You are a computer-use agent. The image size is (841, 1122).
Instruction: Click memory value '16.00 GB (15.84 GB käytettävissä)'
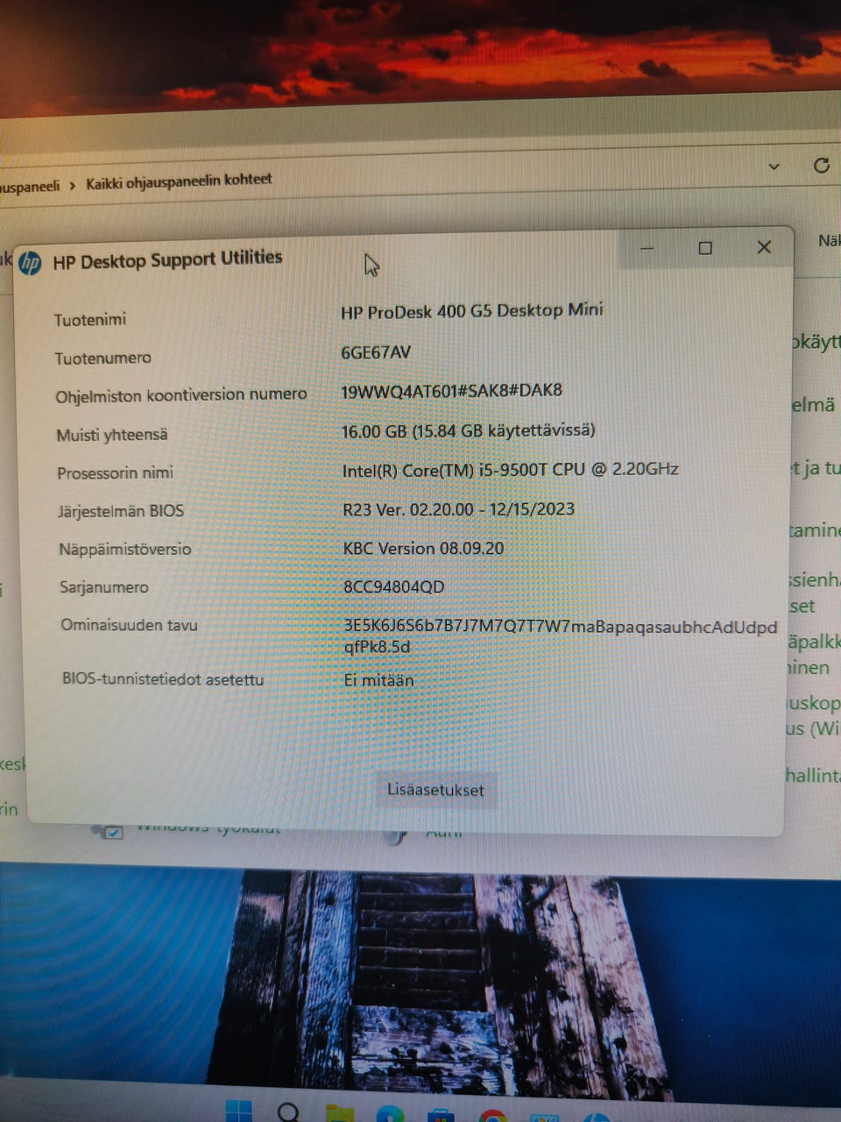[469, 430]
